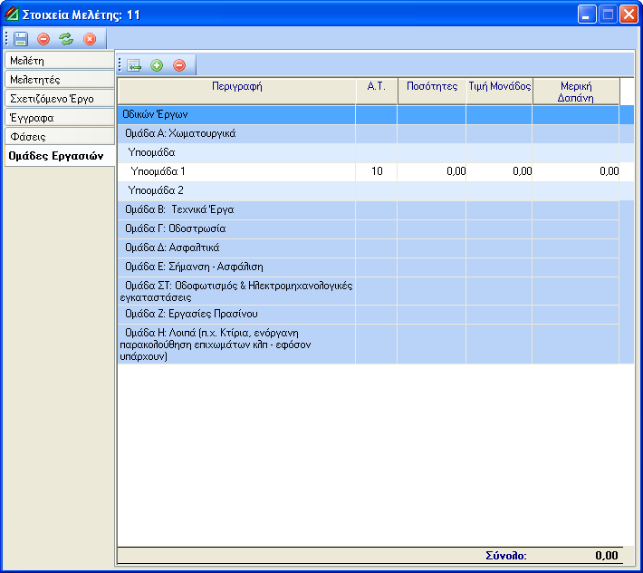Select the Ομάδα Η: Λοιπά row
Screen dimensions: 643x573
click(x=376, y=344)
